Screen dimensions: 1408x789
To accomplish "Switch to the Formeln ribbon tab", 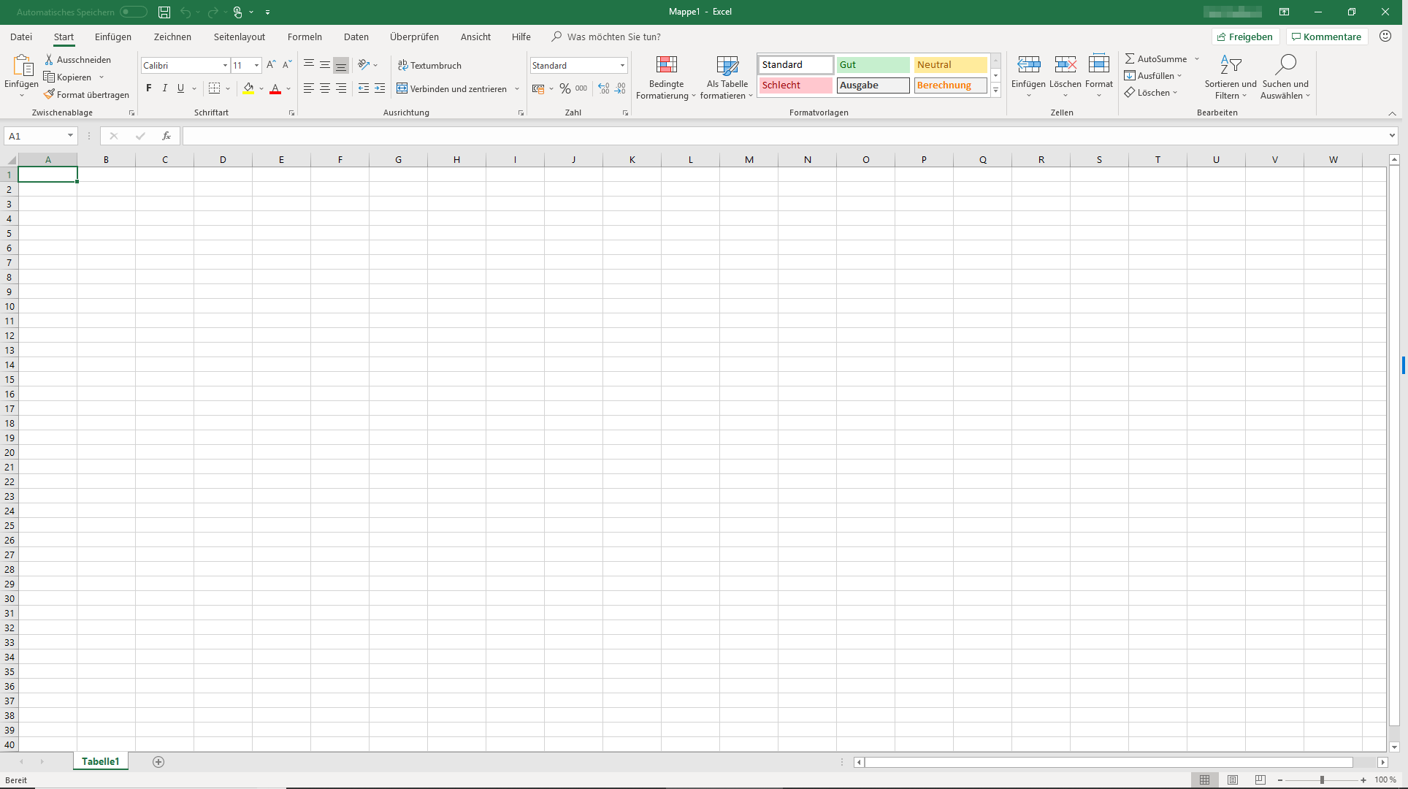I will 305,37.
